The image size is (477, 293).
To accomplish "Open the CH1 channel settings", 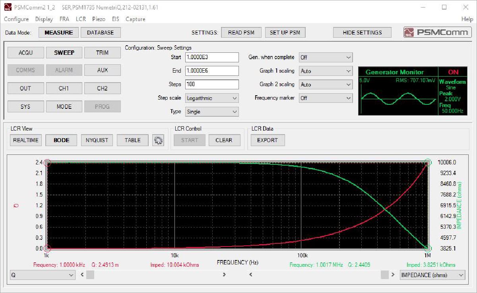I will pyautogui.click(x=64, y=88).
